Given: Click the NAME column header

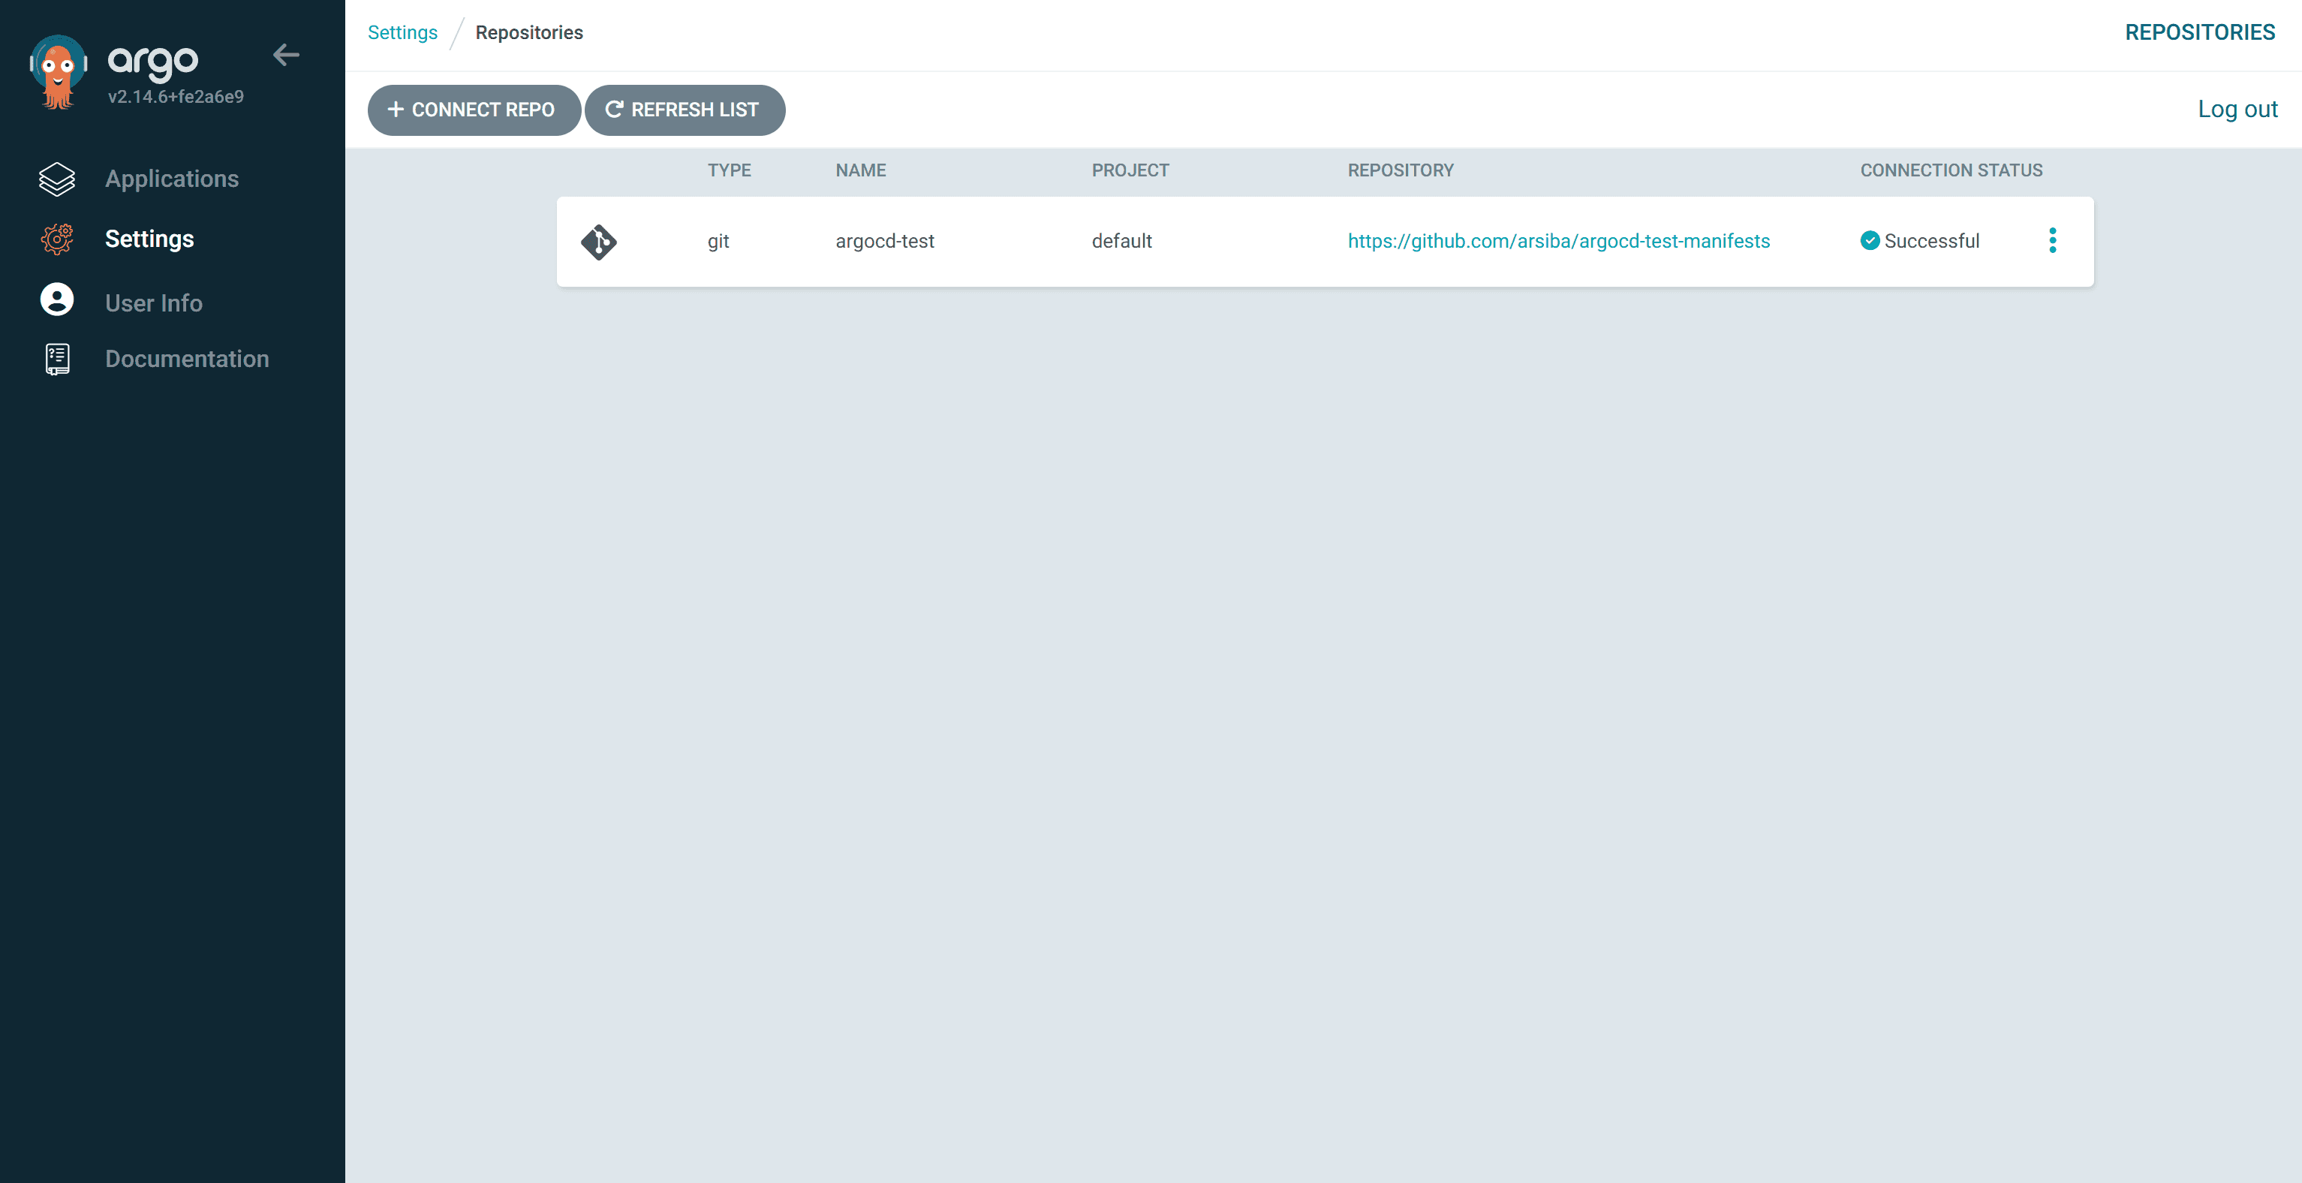Looking at the screenshot, I should tap(861, 170).
